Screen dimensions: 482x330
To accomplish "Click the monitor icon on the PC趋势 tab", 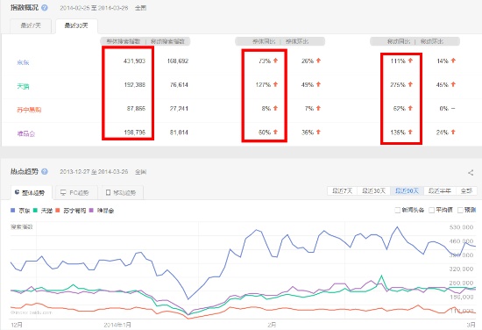I will coord(63,193).
